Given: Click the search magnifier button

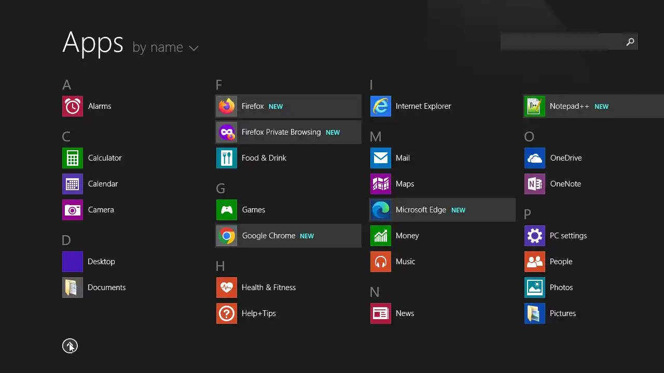Looking at the screenshot, I should pyautogui.click(x=630, y=41).
